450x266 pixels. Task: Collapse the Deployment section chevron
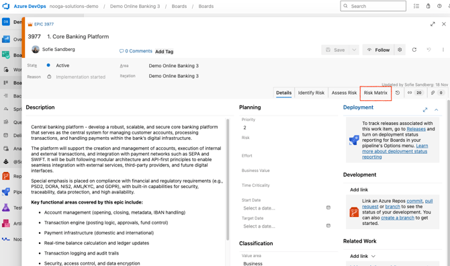point(436,110)
